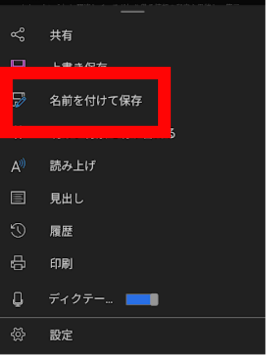The height and width of the screenshot is (355, 266).
Task: Tap the read aloud speaker icon
Action: point(18,166)
